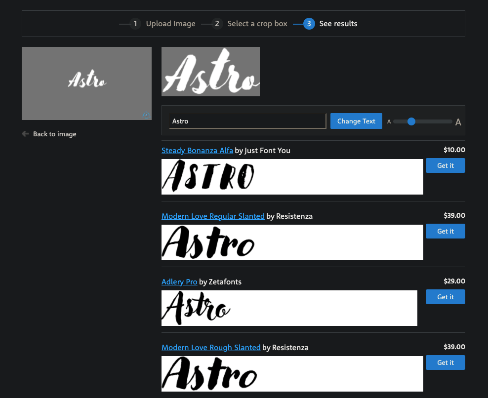Click Get it for Modern Love Rough Slanted

445,362
